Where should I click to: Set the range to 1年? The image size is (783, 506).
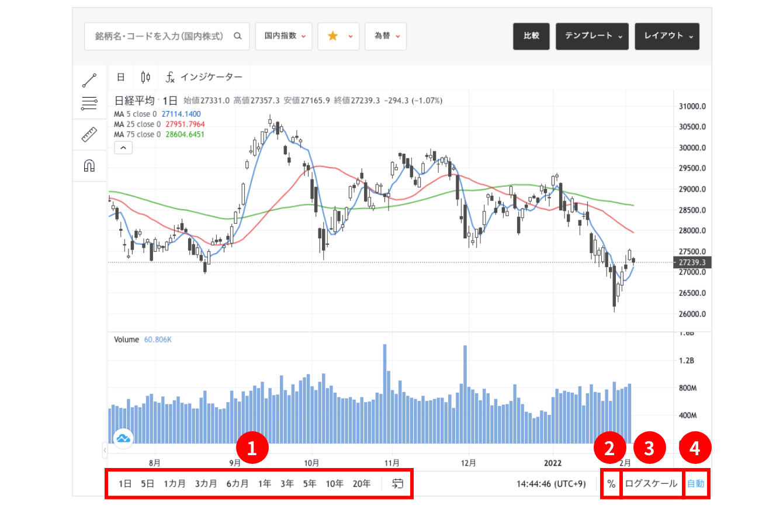[x=265, y=484]
